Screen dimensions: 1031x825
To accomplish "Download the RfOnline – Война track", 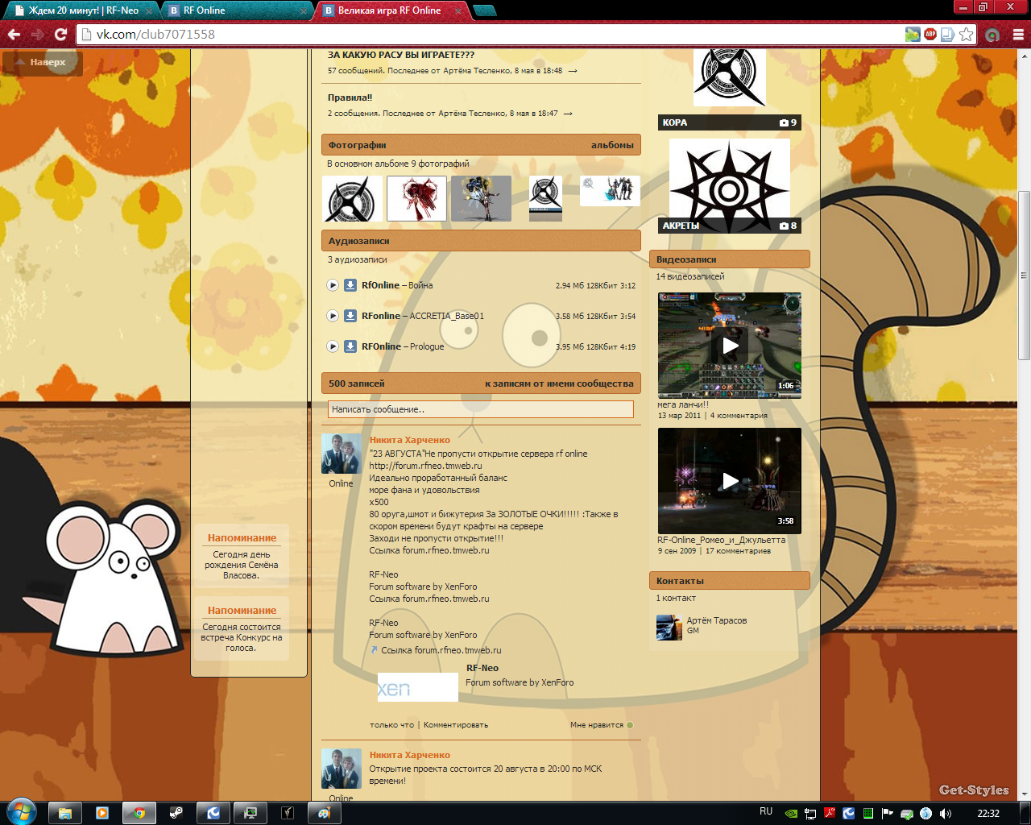I will [x=350, y=285].
